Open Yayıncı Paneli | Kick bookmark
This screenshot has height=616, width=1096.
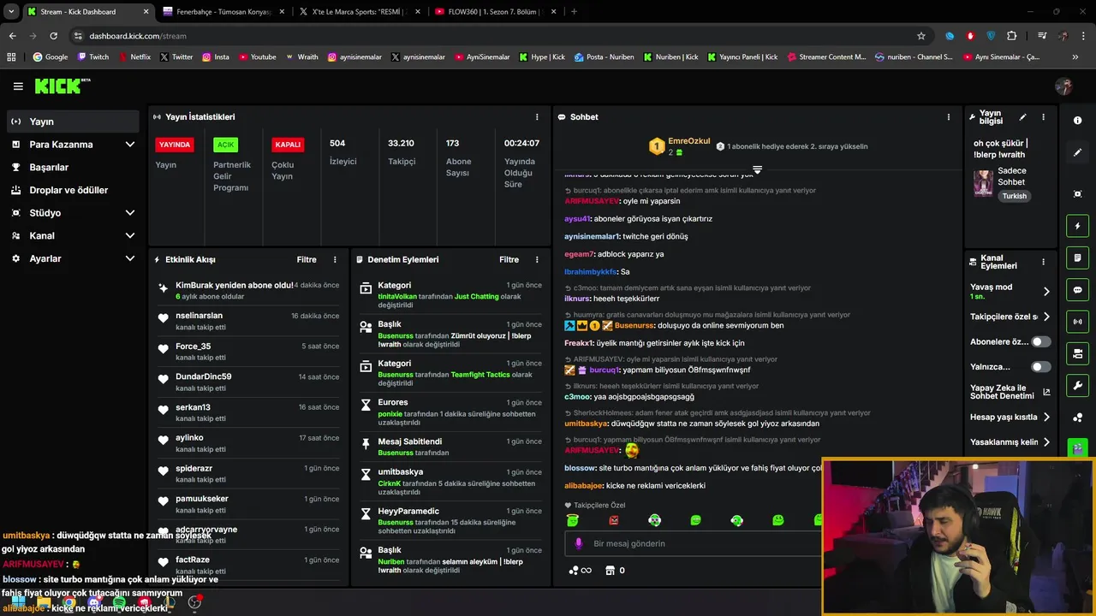click(742, 57)
